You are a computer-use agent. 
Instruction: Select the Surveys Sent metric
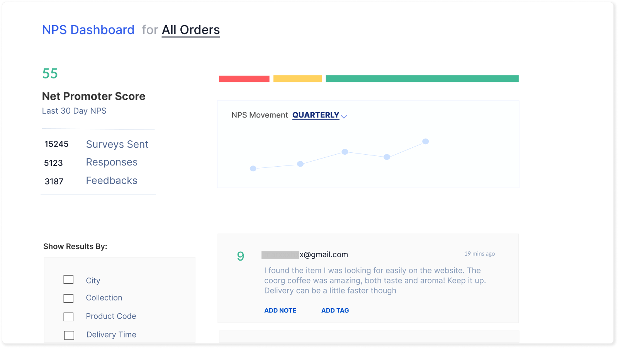tap(117, 144)
